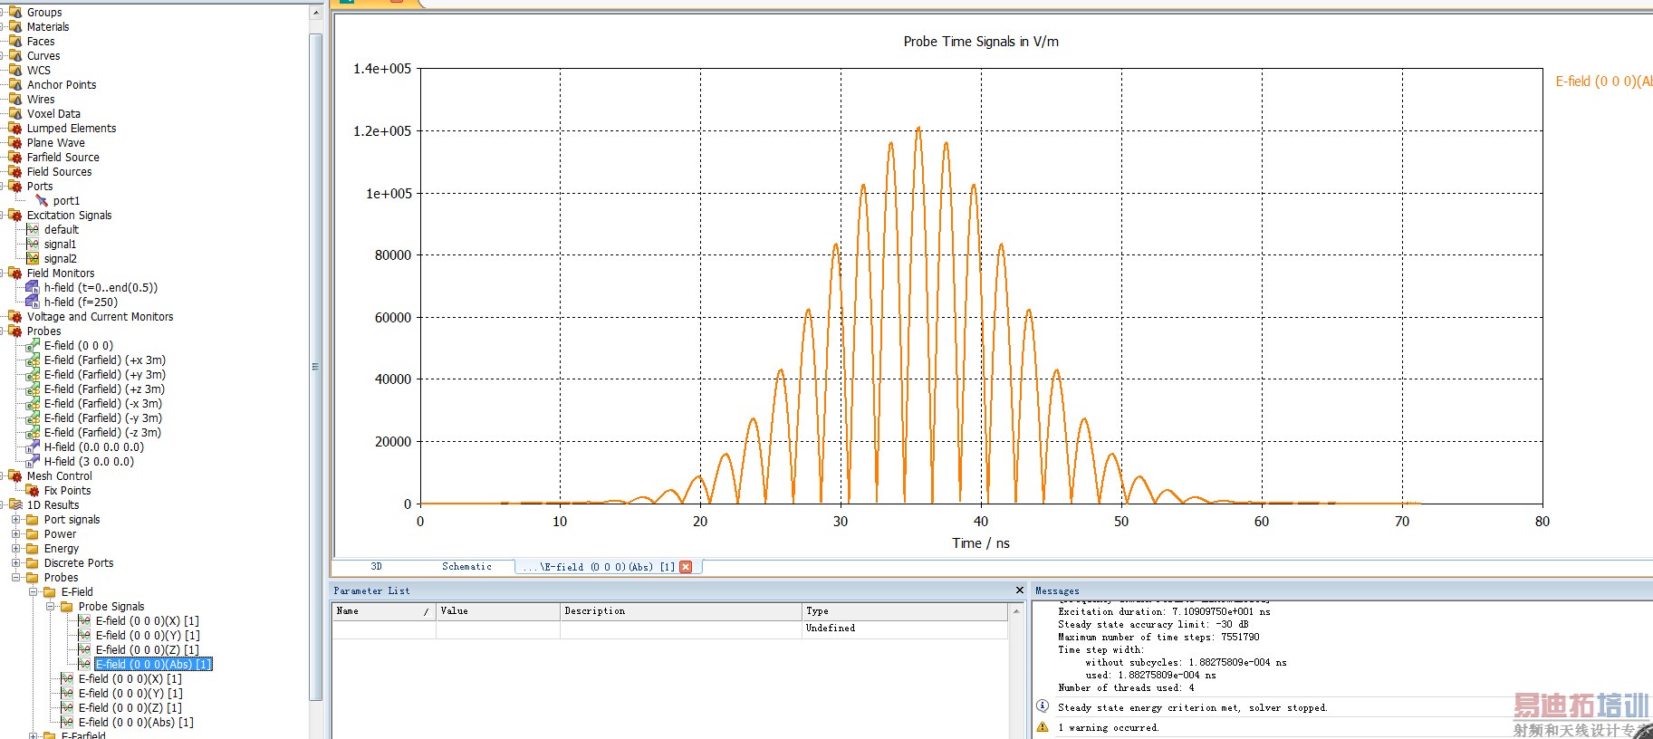Click the signal2 excitation signal icon
1653x739 pixels.
(33, 258)
